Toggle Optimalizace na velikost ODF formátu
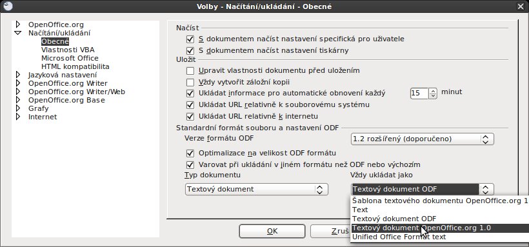Image resolution: width=529 pixels, height=247 pixels. (x=190, y=153)
